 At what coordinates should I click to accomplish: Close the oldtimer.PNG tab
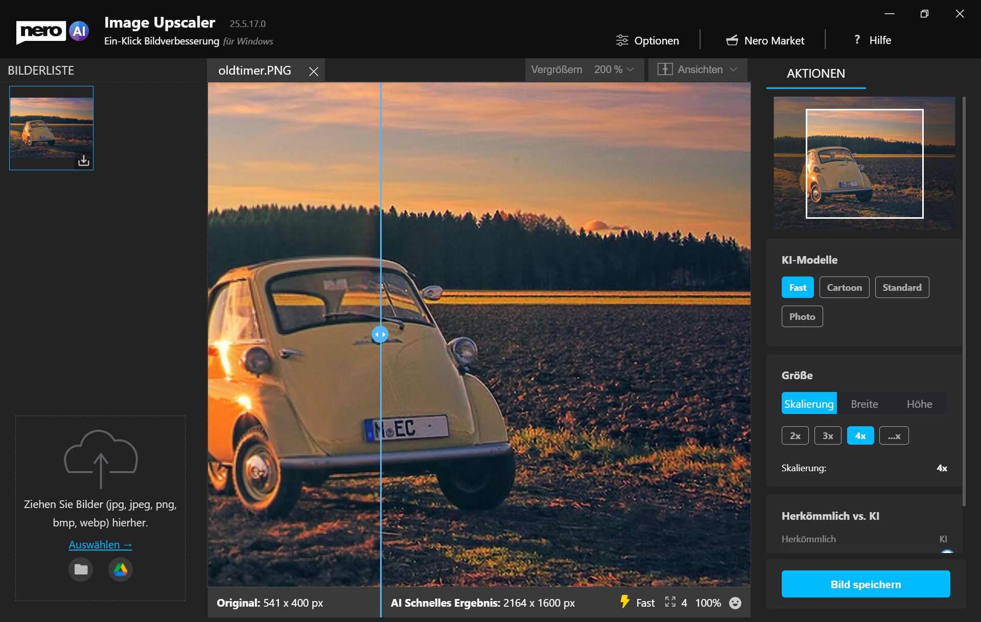(x=314, y=72)
